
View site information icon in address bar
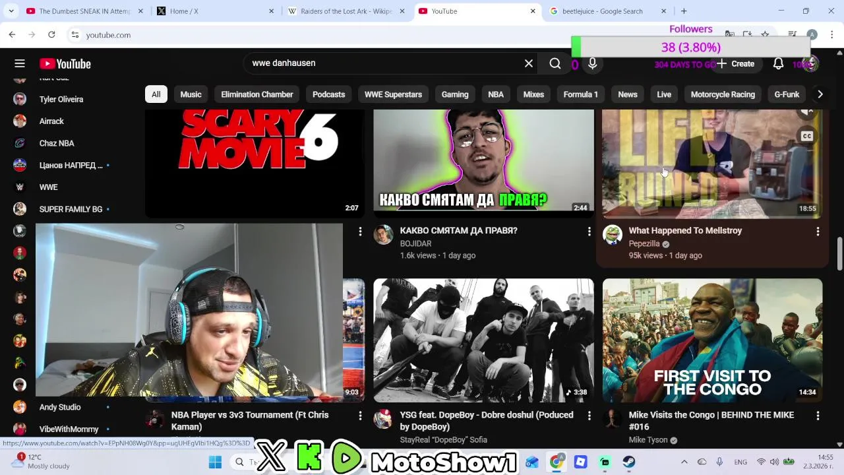(x=75, y=35)
